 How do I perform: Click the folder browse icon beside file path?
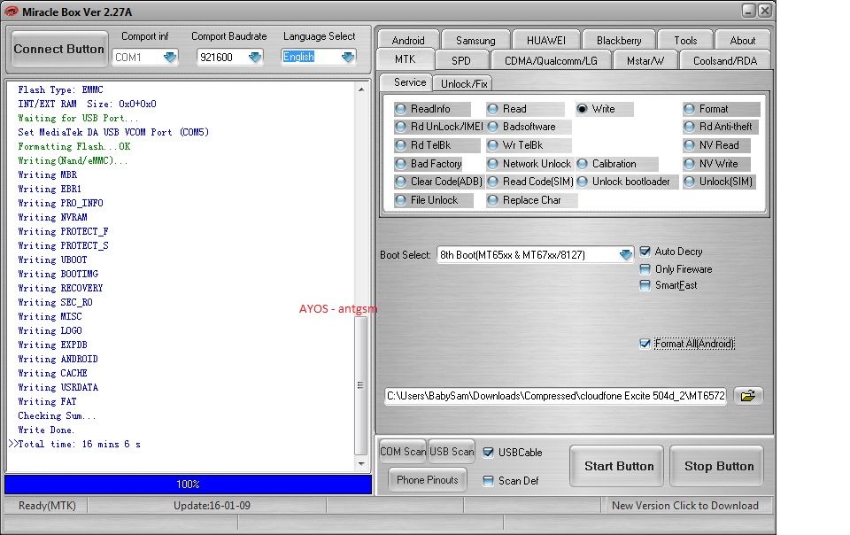[748, 396]
